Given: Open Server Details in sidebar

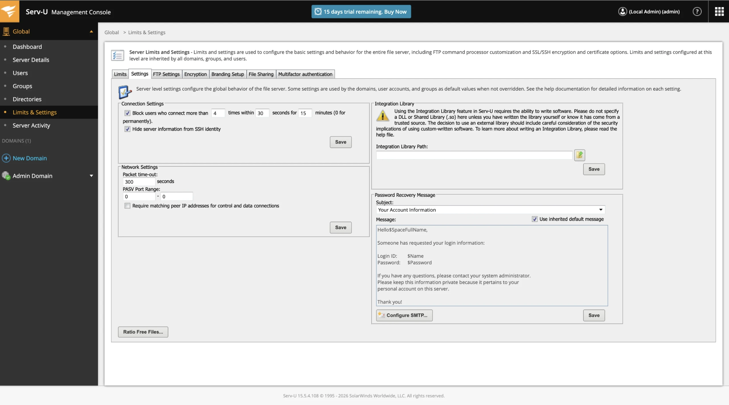Looking at the screenshot, I should click(x=31, y=60).
